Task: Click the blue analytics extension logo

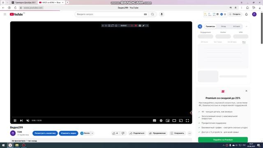Action: click(x=200, y=26)
